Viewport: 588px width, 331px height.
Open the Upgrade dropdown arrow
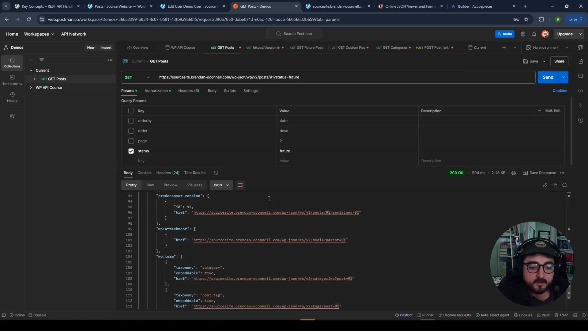[580, 34]
